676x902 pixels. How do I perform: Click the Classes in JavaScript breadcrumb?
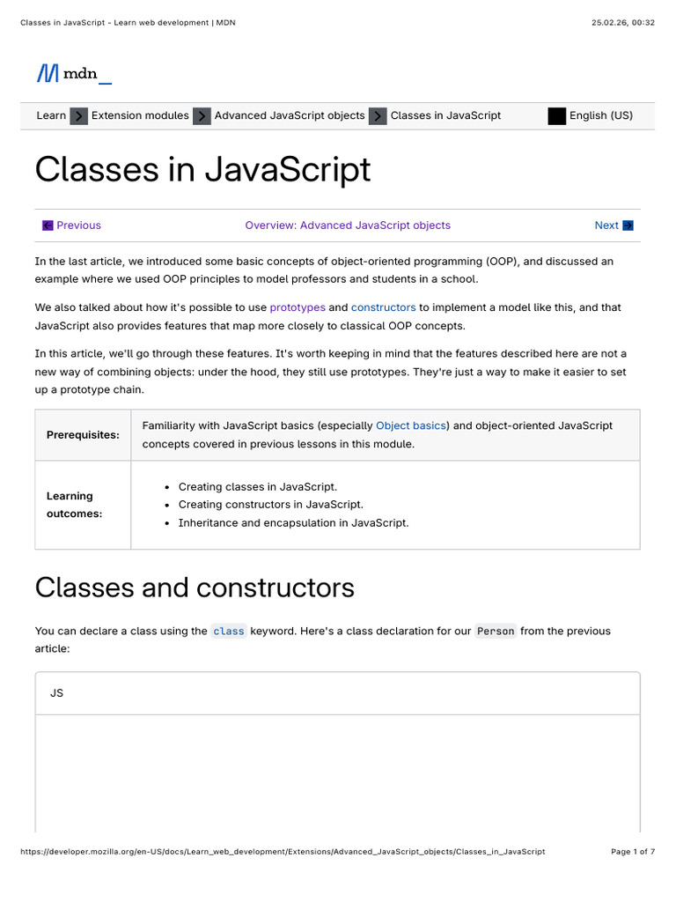pyautogui.click(x=445, y=115)
